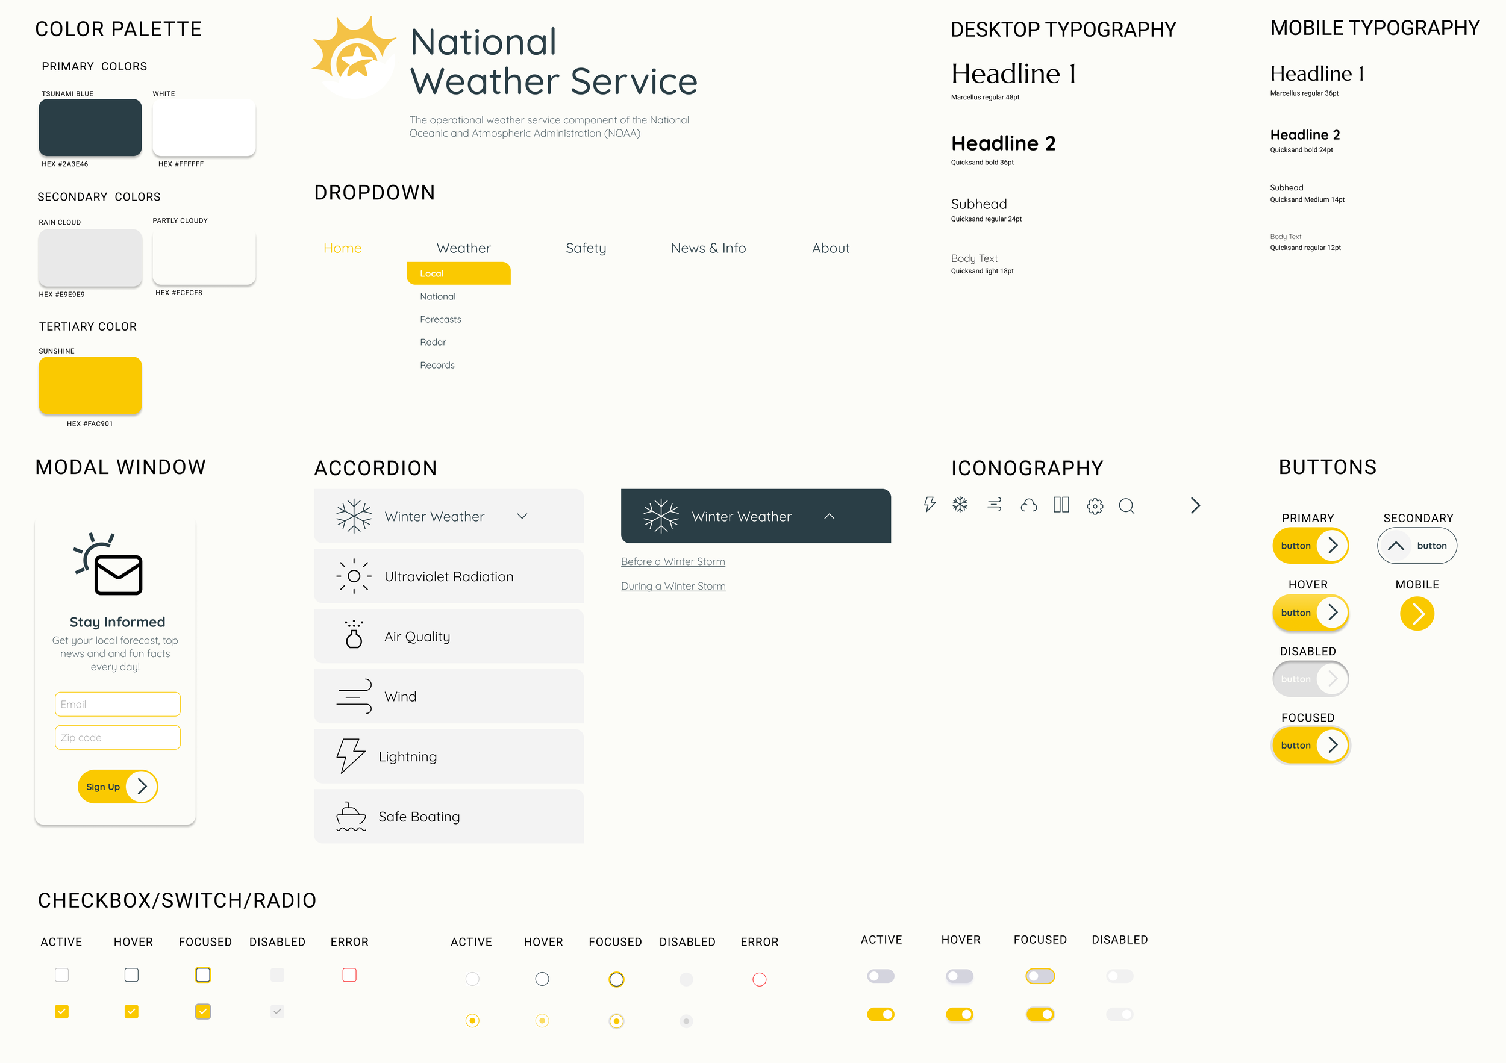Click the National Weather Service sun logo
The height and width of the screenshot is (1063, 1506).
(x=354, y=57)
